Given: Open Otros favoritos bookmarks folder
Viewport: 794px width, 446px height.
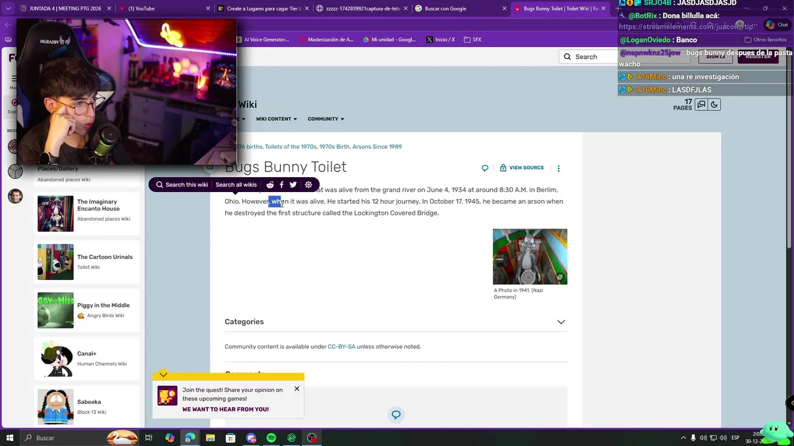Looking at the screenshot, I should point(765,40).
